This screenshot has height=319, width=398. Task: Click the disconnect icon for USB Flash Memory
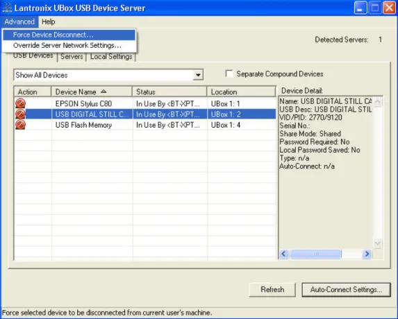(x=20, y=125)
